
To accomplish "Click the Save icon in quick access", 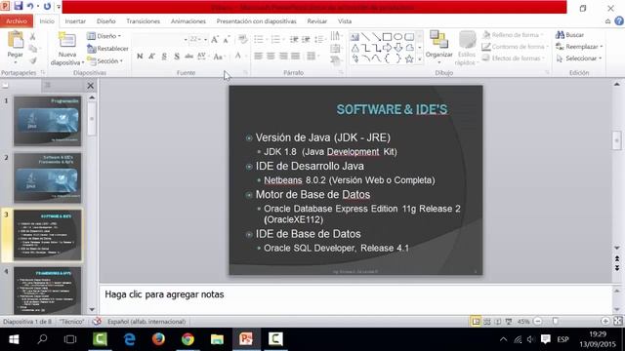I will click(19, 6).
